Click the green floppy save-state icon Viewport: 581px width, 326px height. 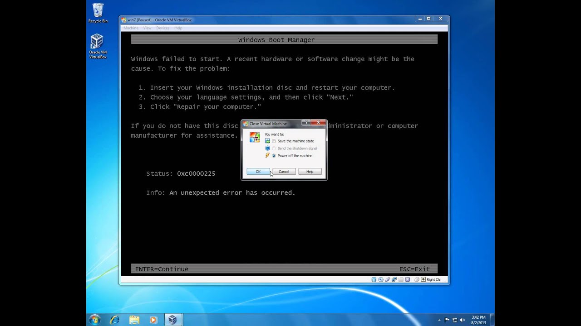[267, 141]
